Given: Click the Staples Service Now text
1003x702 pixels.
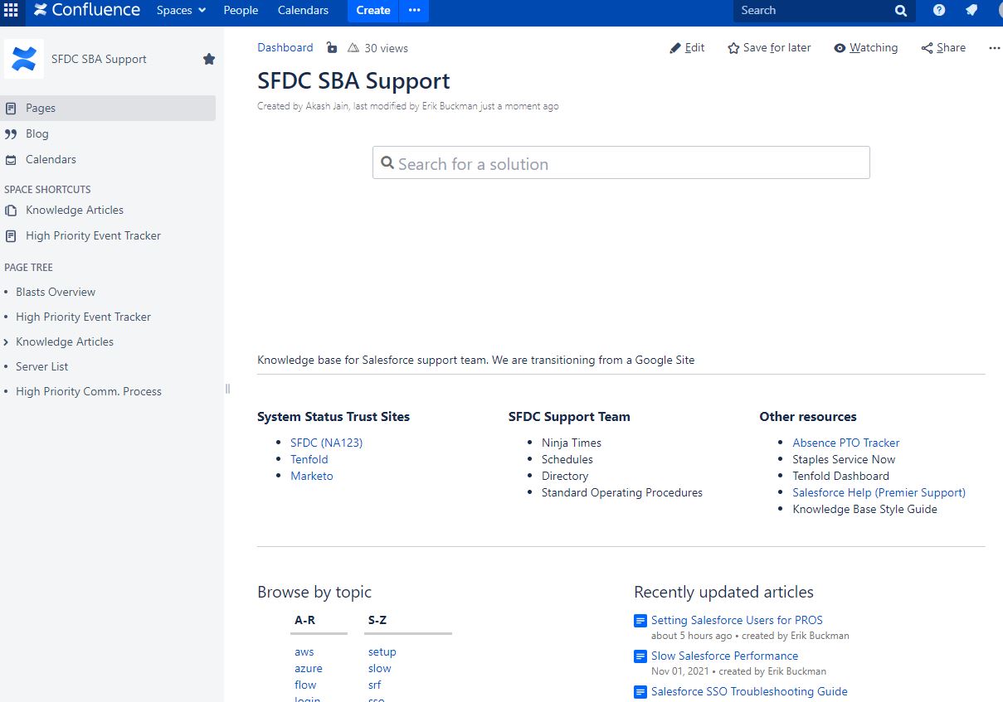Looking at the screenshot, I should (x=844, y=459).
